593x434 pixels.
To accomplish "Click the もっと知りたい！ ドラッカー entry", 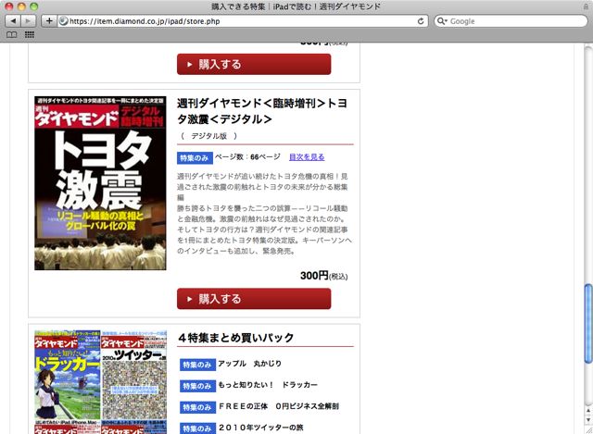I will 268,385.
